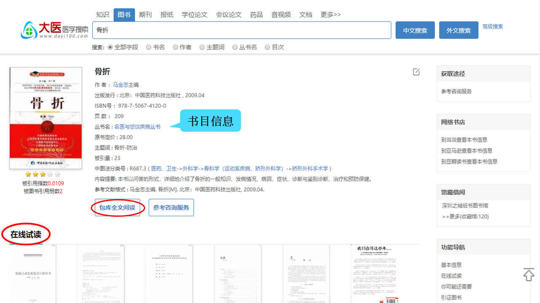This screenshot has width=540, height=303.
Task: Open the 高级搜索 advanced search link
Action: click(x=493, y=27)
